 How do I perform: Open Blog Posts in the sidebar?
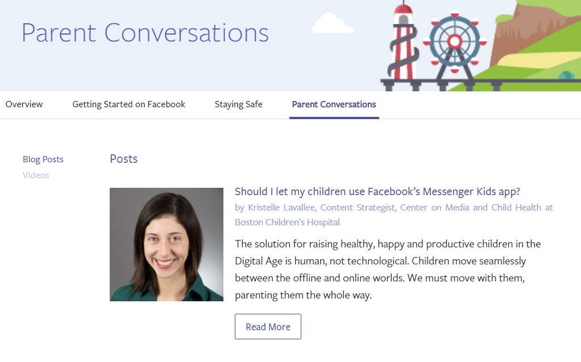tap(43, 159)
